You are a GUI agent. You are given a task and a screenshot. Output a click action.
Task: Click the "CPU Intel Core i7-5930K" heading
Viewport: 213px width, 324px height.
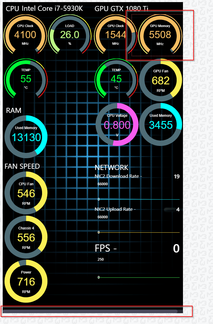(x=44, y=8)
